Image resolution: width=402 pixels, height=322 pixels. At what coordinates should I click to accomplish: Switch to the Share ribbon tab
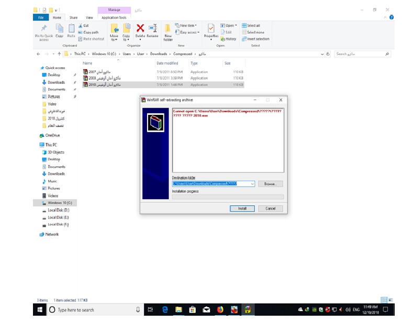73,17
